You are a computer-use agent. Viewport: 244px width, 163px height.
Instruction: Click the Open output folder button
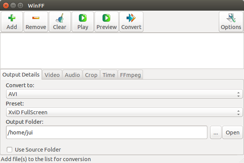click(x=233, y=133)
